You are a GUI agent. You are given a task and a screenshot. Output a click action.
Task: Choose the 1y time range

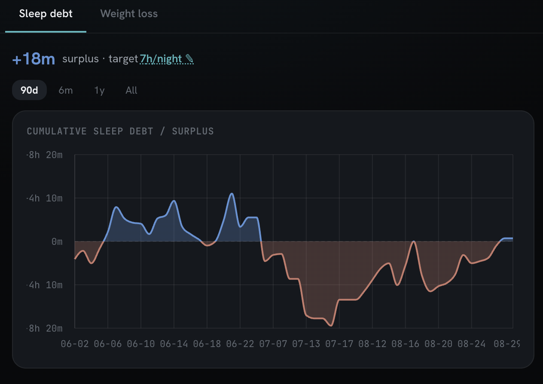tap(99, 90)
